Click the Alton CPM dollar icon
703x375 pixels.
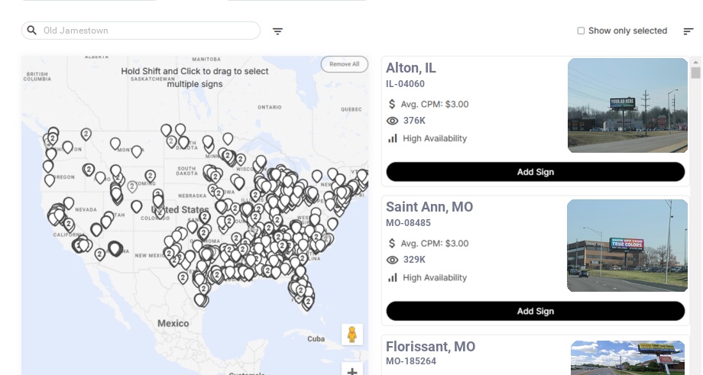click(x=393, y=104)
